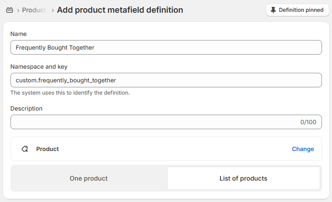
Task: Click the Name field label
Action: [x=19, y=34]
